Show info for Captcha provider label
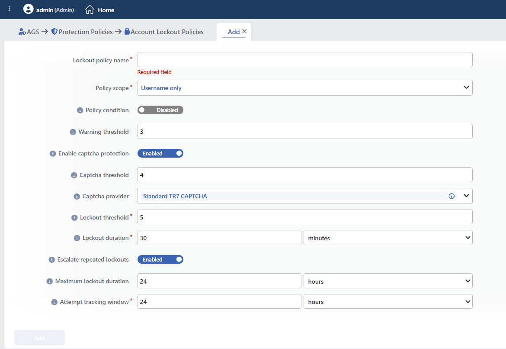506x349 pixels. click(77, 197)
